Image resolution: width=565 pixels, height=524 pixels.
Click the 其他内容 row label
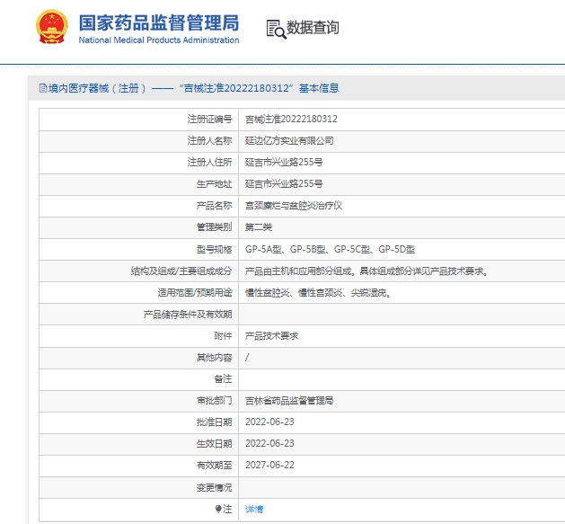(214, 358)
